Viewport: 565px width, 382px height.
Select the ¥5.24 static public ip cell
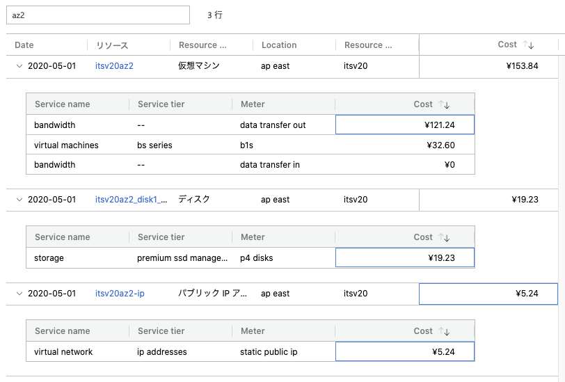click(x=405, y=352)
